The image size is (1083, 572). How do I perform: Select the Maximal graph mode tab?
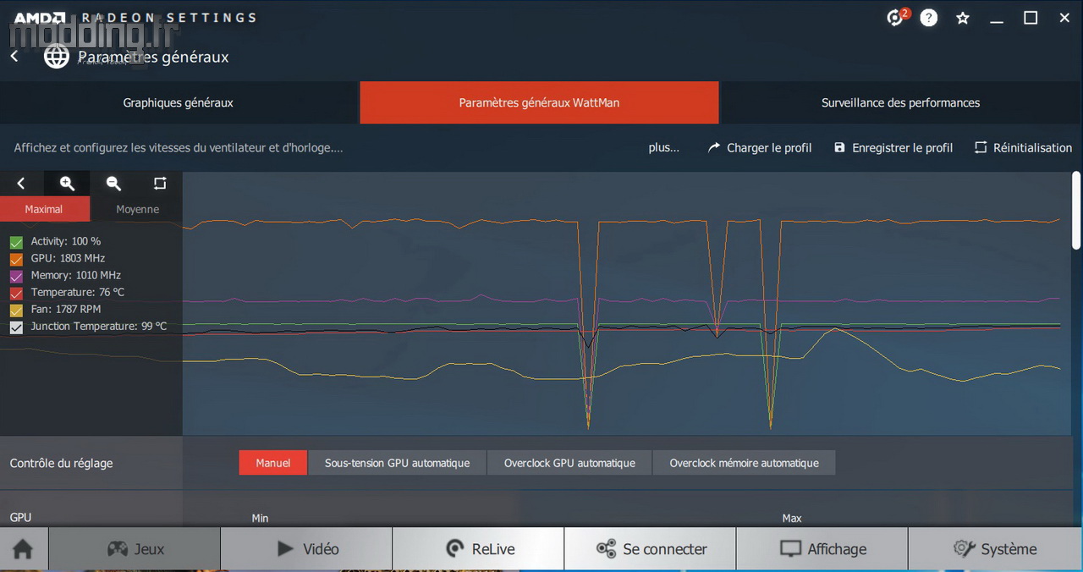point(44,209)
